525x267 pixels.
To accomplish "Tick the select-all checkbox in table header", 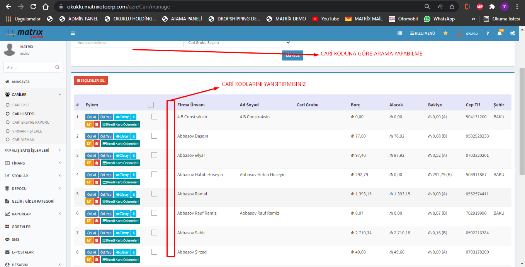I will (x=151, y=104).
